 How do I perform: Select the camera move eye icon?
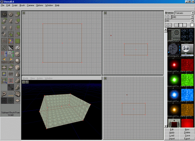[4, 14]
